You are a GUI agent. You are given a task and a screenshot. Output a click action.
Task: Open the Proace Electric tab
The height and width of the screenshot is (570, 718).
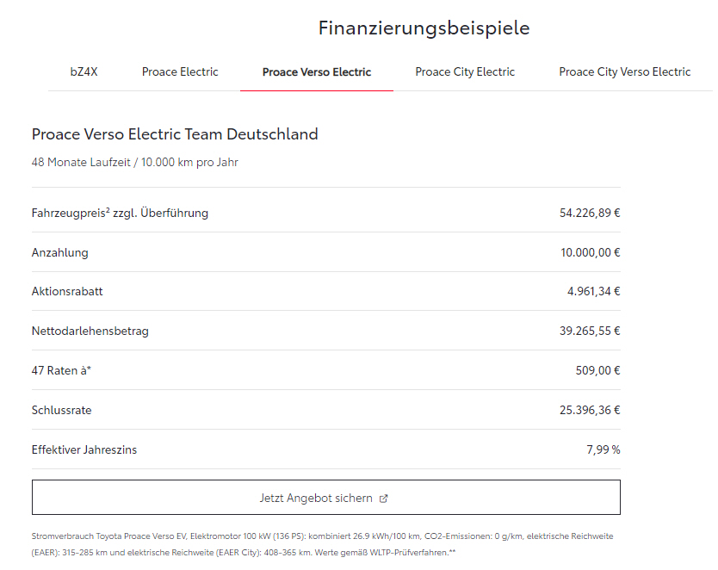pos(180,71)
